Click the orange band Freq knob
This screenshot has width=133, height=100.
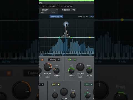(x=57, y=71)
